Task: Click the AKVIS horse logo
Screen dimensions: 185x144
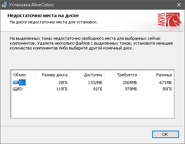Action: click(169, 20)
